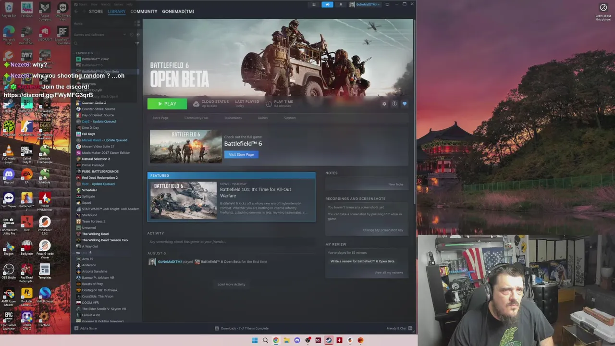
Task: Click New Note in Notes section
Action: tap(395, 185)
